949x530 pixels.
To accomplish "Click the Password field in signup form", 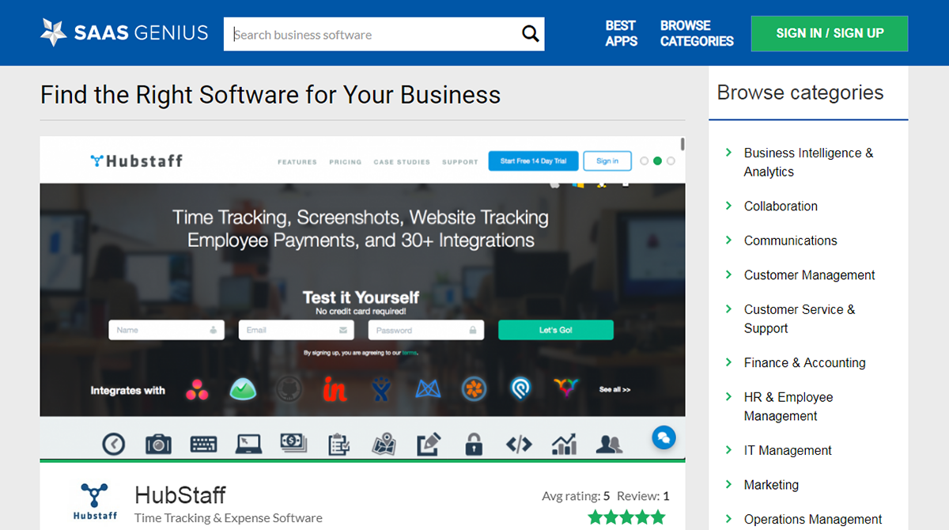I will [425, 330].
